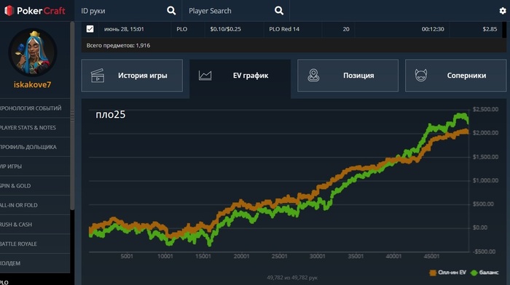
Task: Click the EV график chart icon
Action: click(205, 76)
